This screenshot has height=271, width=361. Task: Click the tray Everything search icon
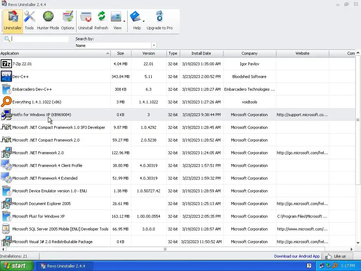(x=335, y=266)
